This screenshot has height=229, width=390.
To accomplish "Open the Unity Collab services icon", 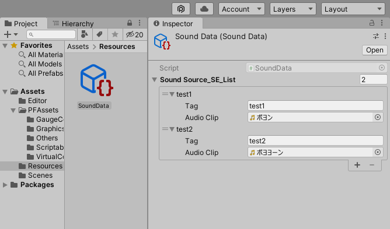I will tap(181, 9).
